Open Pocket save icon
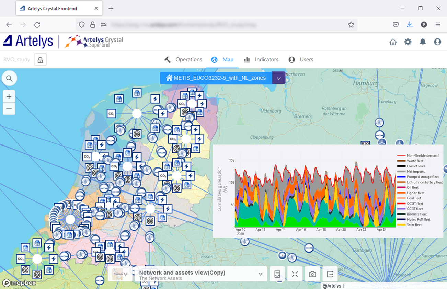This screenshot has width=447, height=289. click(396, 25)
